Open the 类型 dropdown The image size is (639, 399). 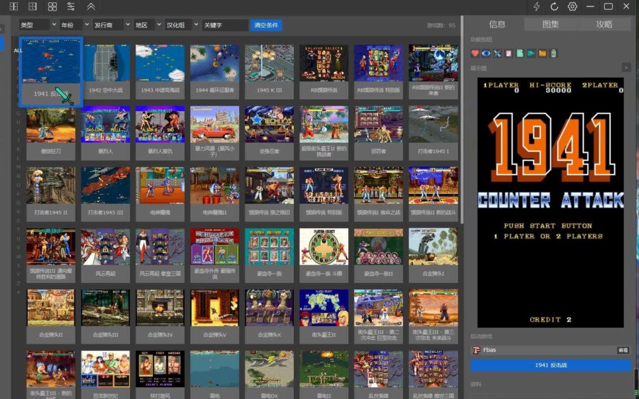tap(38, 25)
